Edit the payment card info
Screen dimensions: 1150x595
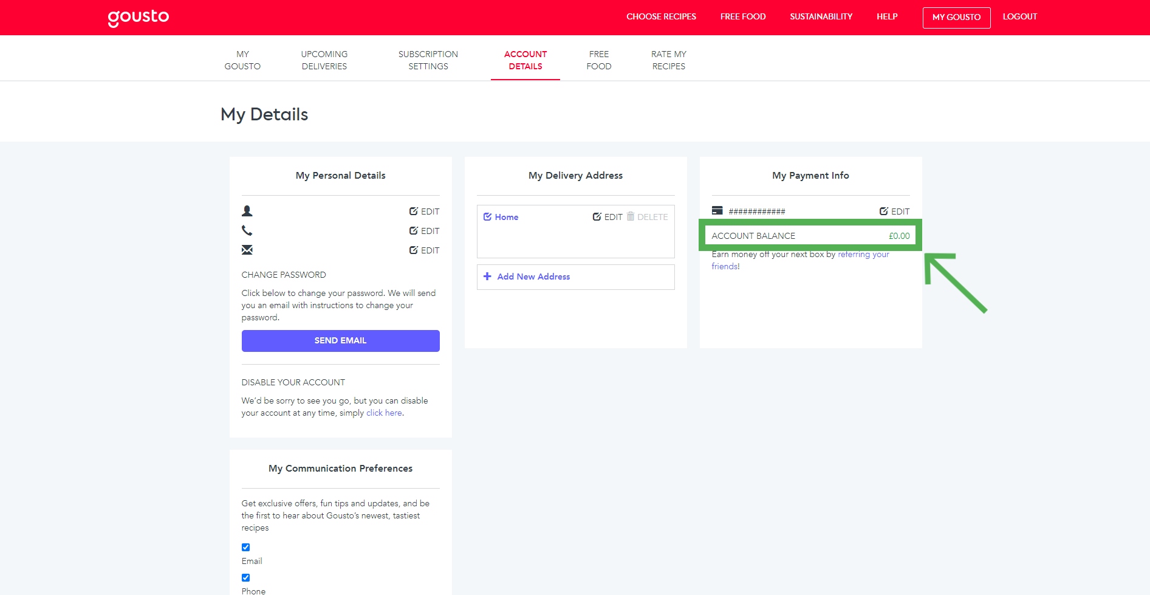894,212
